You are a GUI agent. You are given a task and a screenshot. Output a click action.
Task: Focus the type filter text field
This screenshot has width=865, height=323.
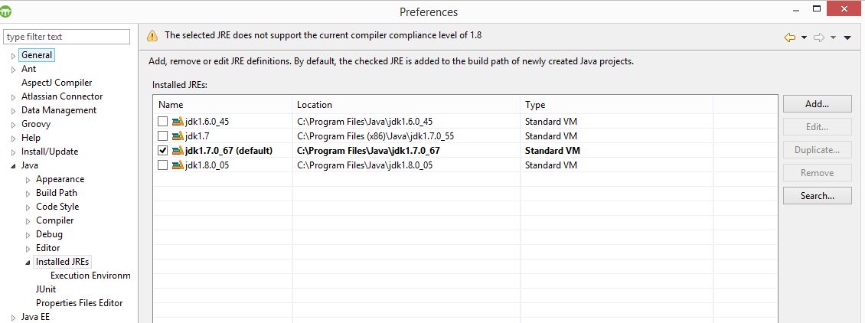tap(66, 37)
